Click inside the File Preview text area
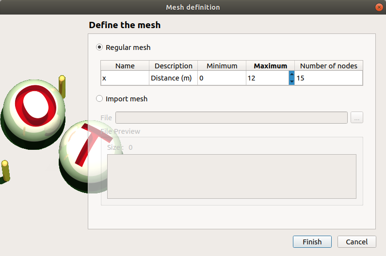Screen dimensions: 386x256 tap(231, 176)
